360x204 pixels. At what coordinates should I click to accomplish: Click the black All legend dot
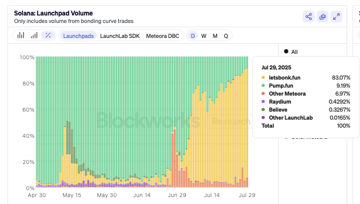click(286, 51)
